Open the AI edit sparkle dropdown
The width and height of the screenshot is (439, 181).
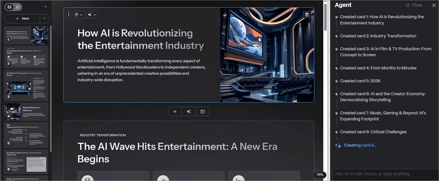pyautogui.click(x=92, y=14)
